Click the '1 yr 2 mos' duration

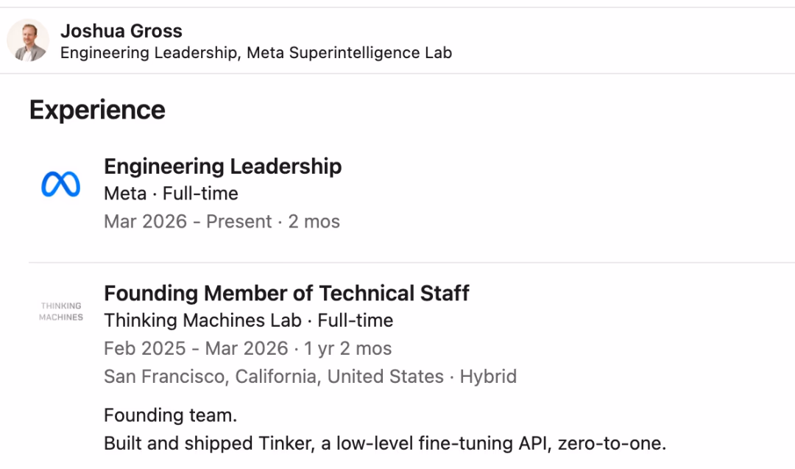(x=347, y=348)
